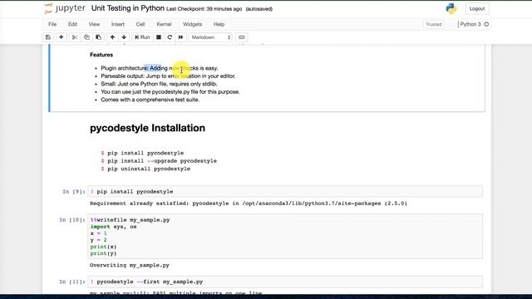Rename notebook title Unit Testing in Python
This screenshot has height=299, width=532.
tap(128, 8)
